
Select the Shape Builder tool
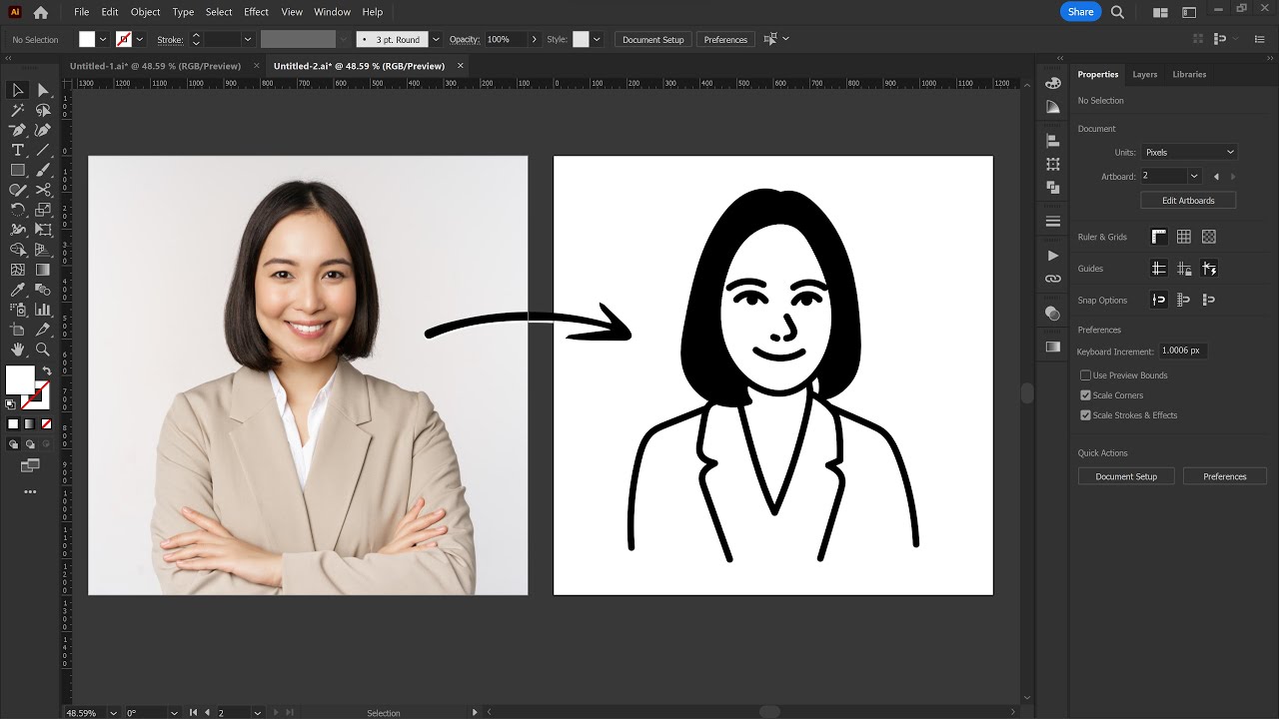pos(17,250)
